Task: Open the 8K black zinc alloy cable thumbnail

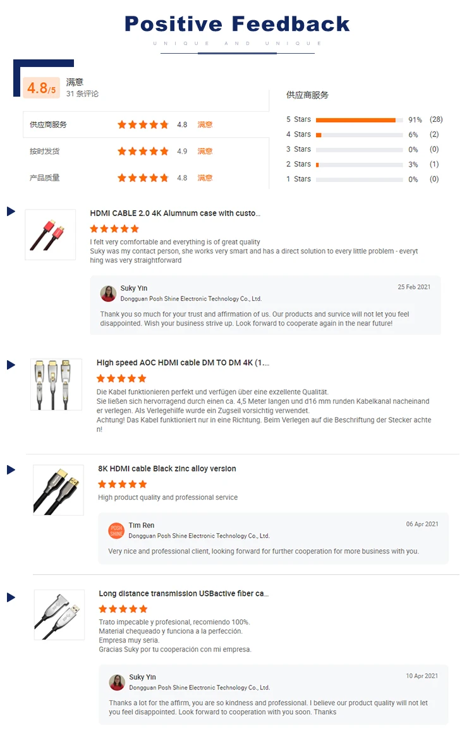Action: click(58, 490)
